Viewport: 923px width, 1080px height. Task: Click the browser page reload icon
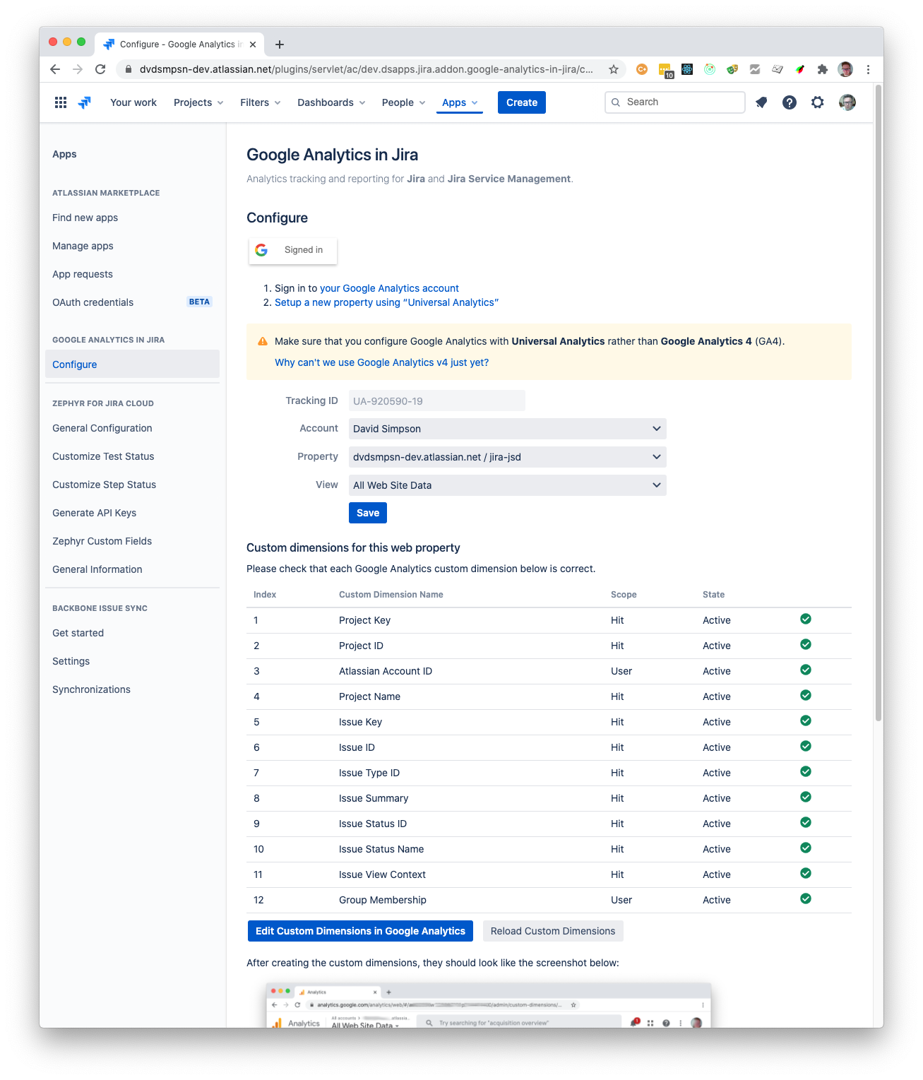coord(100,69)
